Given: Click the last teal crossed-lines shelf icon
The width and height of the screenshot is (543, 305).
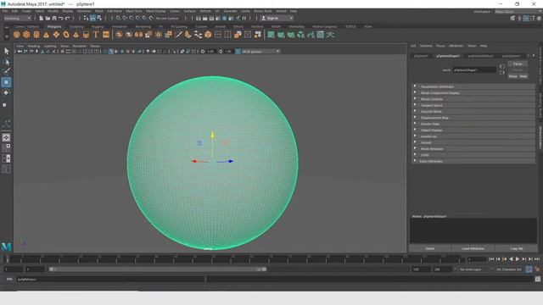Looking at the screenshot, I should pos(330,35).
